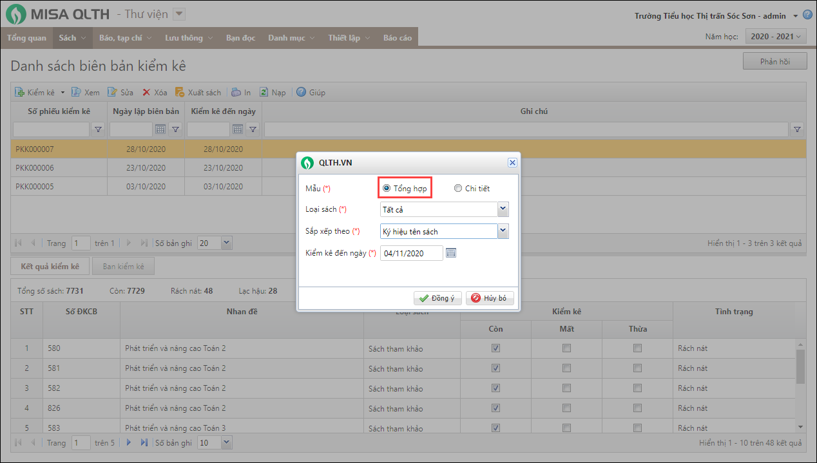Open calendar picker beside Kiểm kê đến ngày
Screen dimensions: 817x463
451,253
